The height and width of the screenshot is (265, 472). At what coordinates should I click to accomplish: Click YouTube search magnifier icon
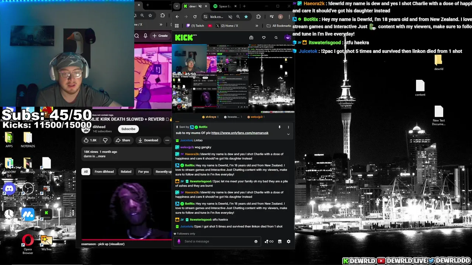click(x=136, y=36)
